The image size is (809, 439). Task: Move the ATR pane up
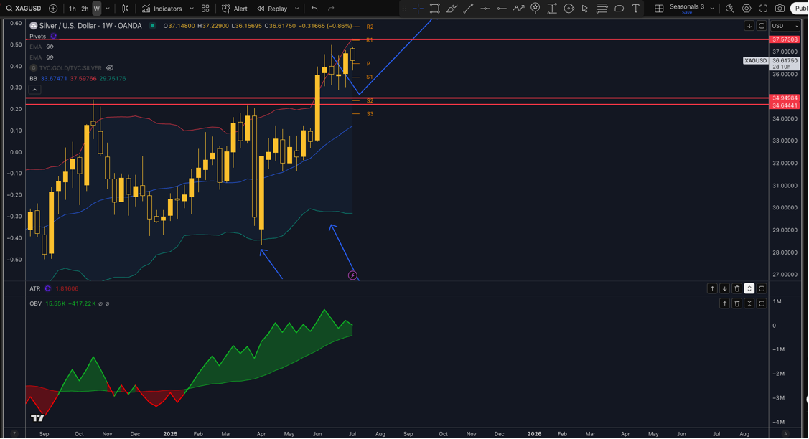712,288
